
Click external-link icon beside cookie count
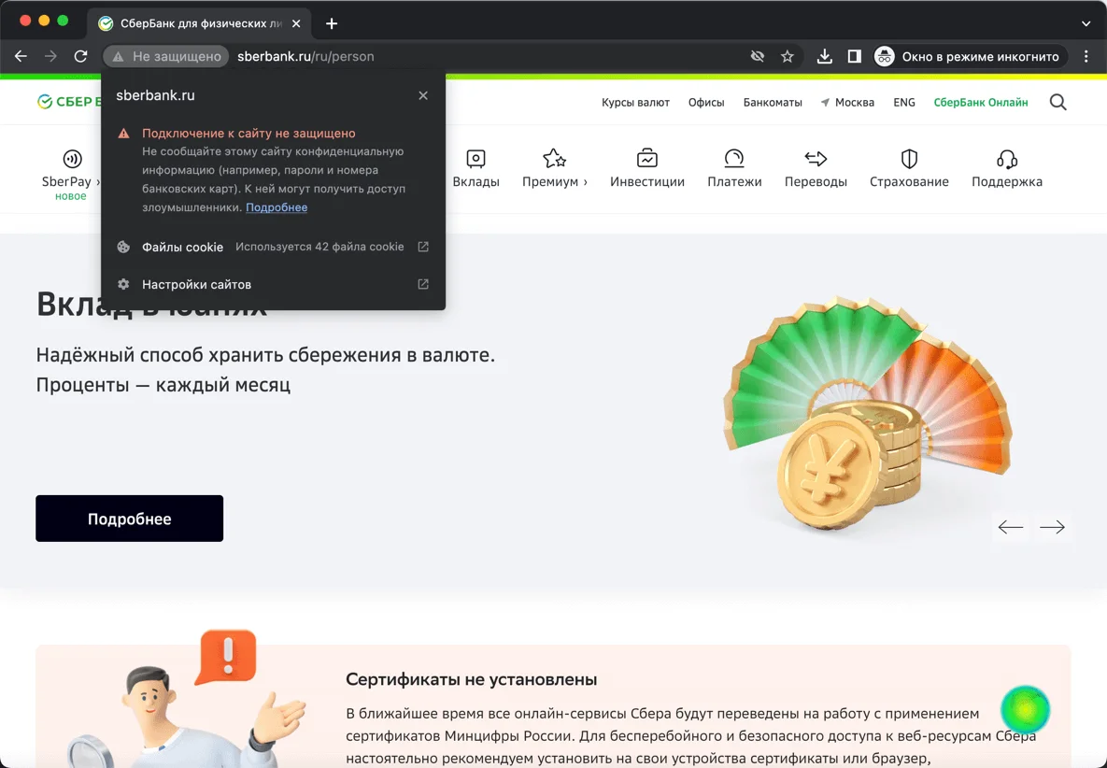[423, 247]
